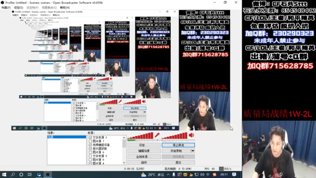The image size is (316, 178).
Task: Click the microphone volume slider track
Action: (x=144, y=140)
